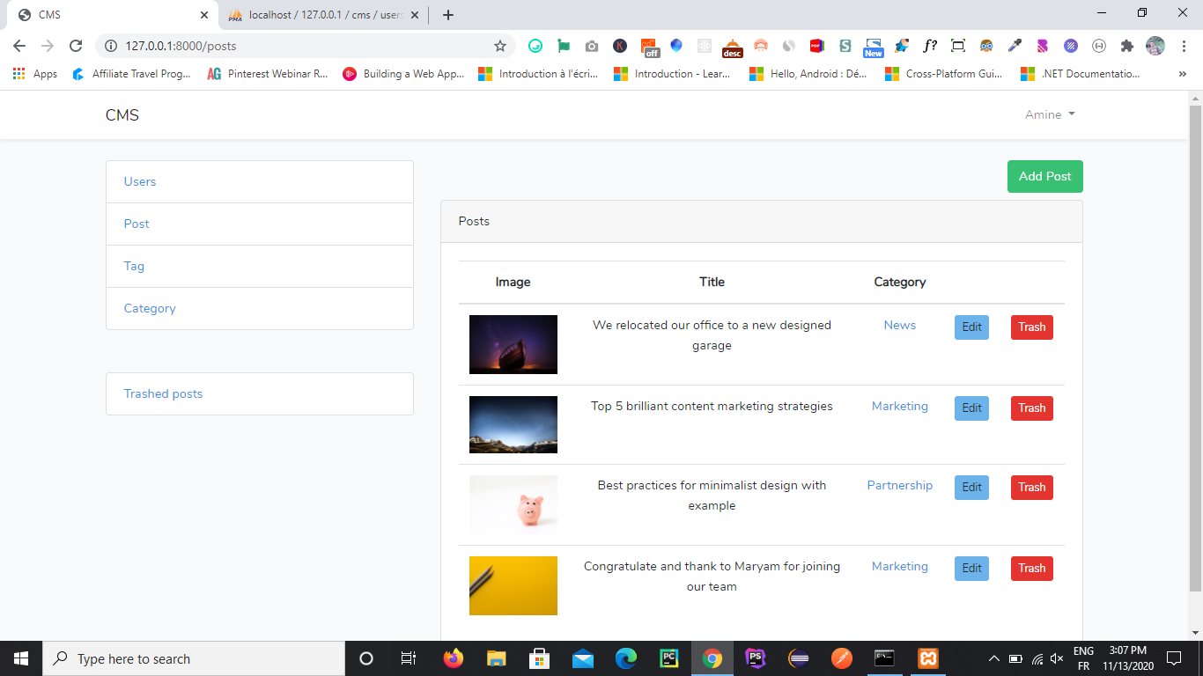Image resolution: width=1203 pixels, height=676 pixels.
Task: Click the green flag extension icon
Action: [x=563, y=46]
